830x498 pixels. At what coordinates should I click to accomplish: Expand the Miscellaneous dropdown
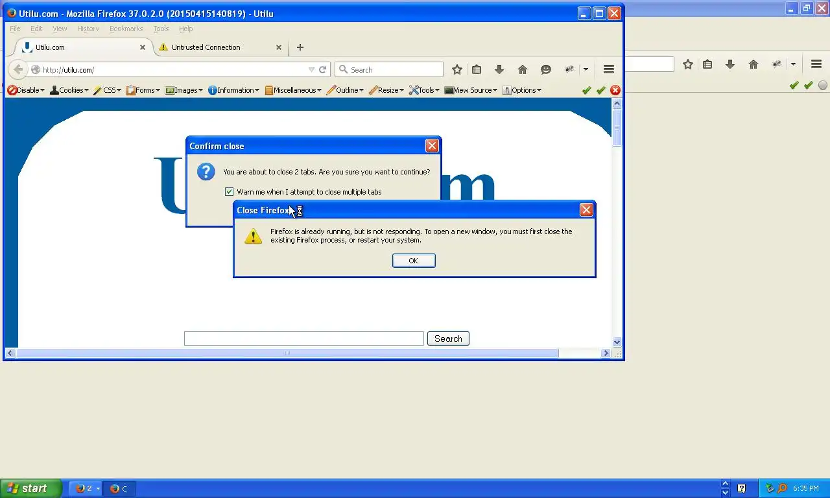(x=293, y=90)
